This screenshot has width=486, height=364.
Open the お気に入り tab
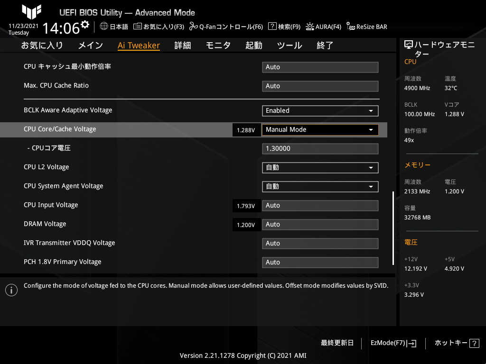(x=42, y=45)
